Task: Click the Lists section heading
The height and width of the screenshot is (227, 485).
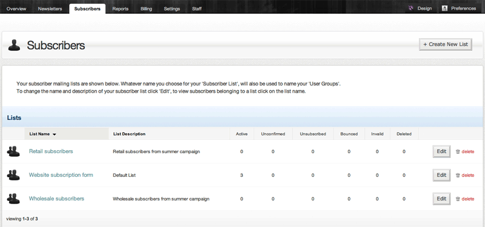Action: coord(14,117)
